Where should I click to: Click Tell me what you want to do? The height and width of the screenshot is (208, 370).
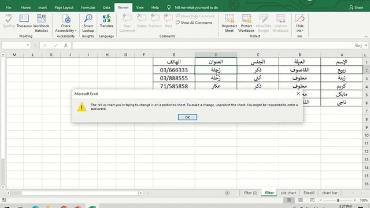pos(196,8)
